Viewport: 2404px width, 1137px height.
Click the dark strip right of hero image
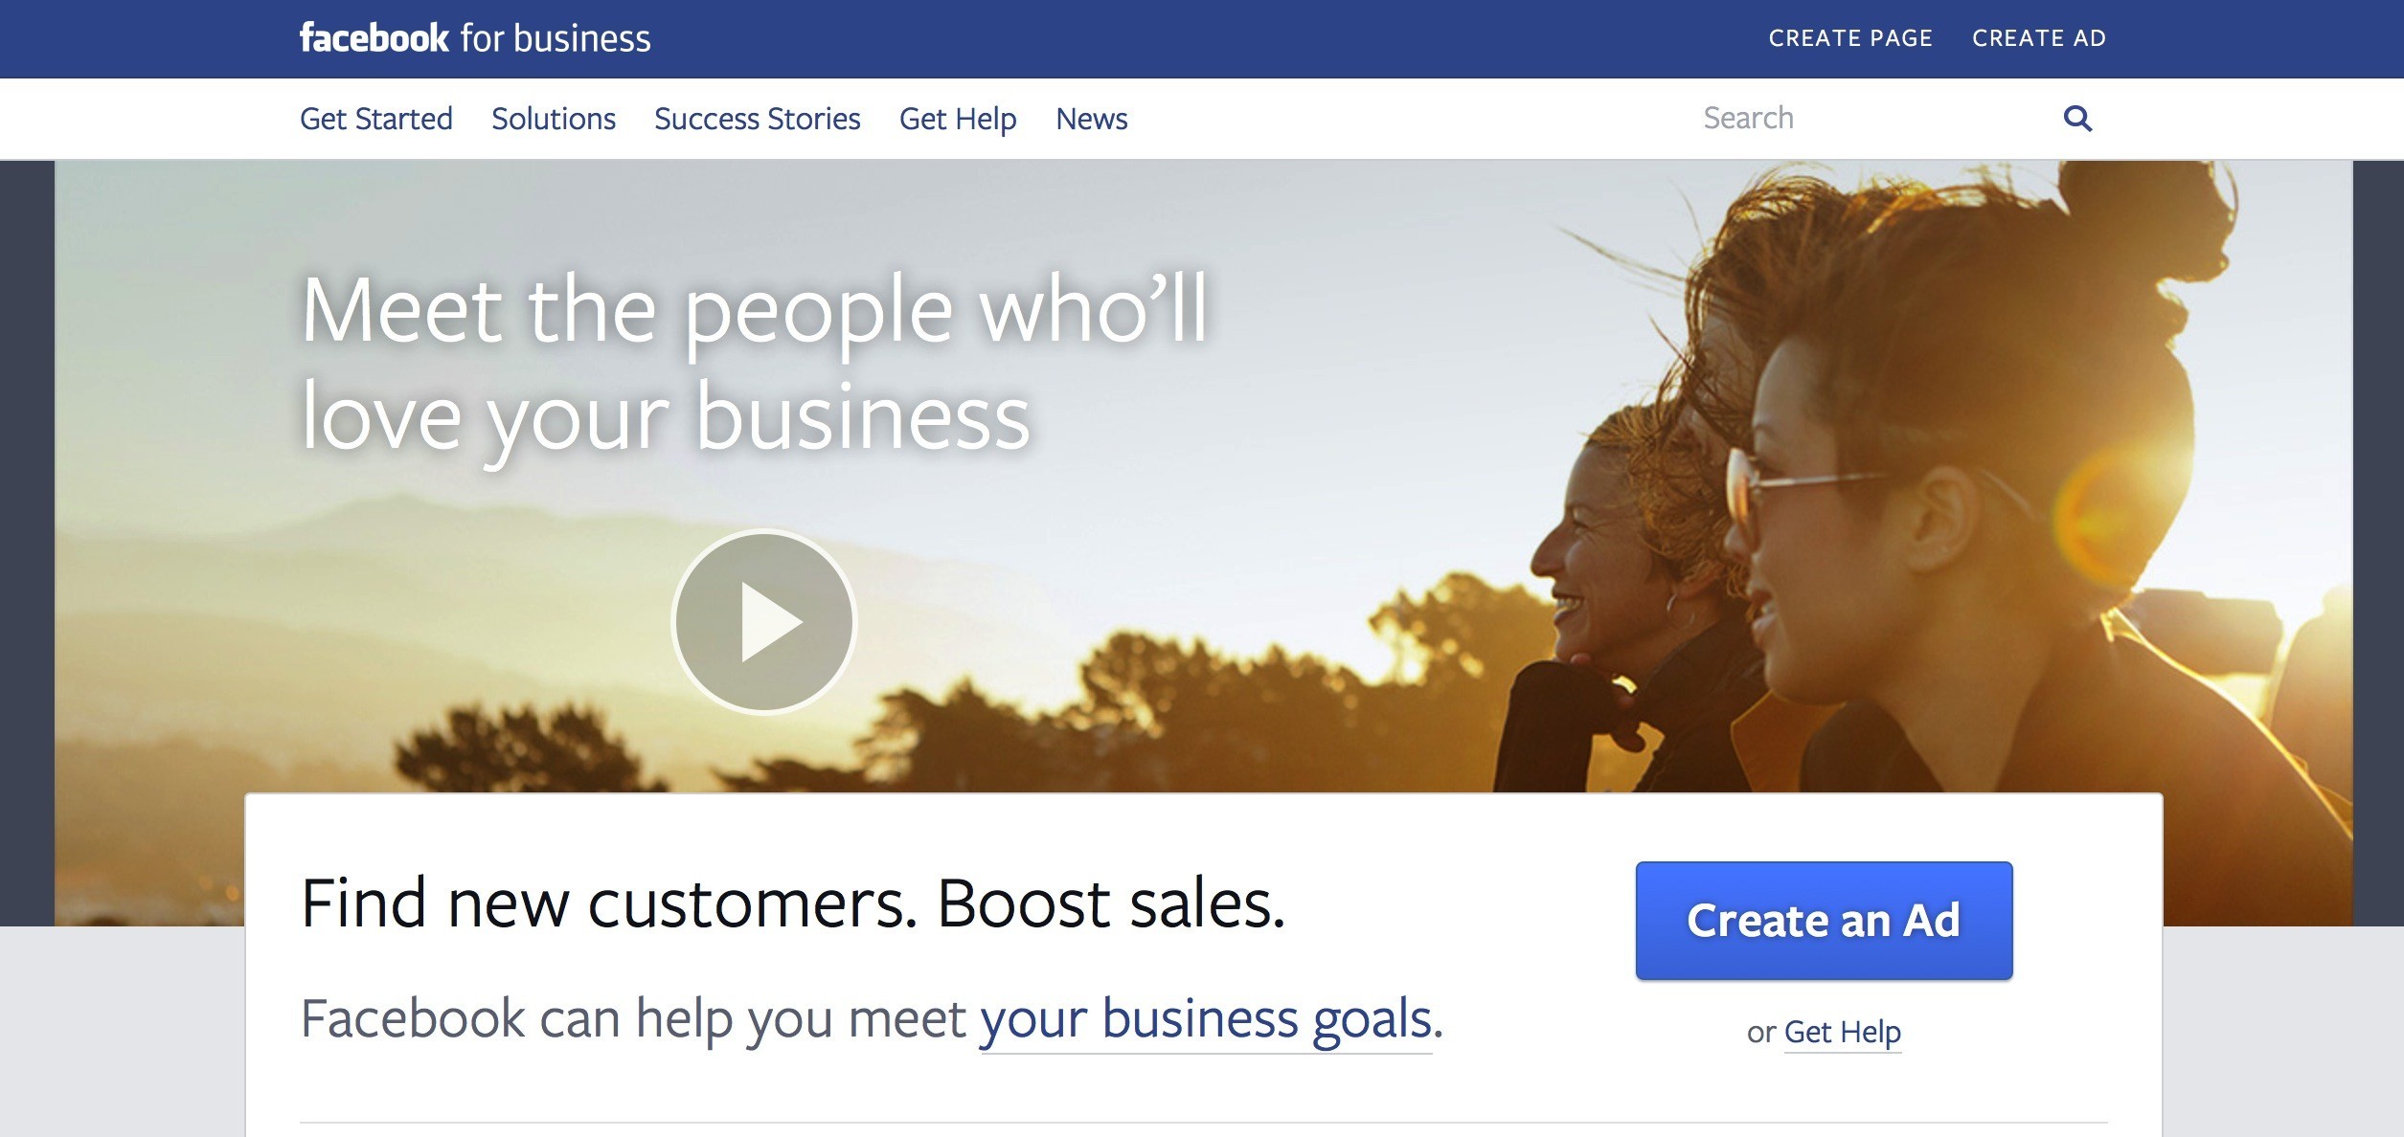coord(2378,543)
